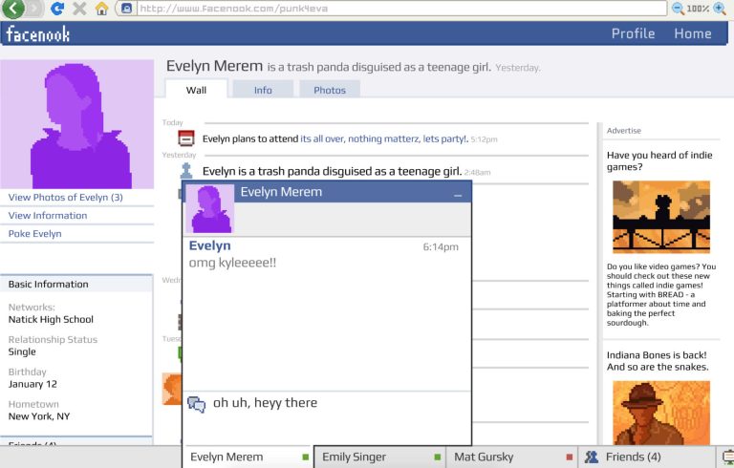This screenshot has height=468, width=734.
Task: Click hometown New York, NY
Action: [x=39, y=416]
